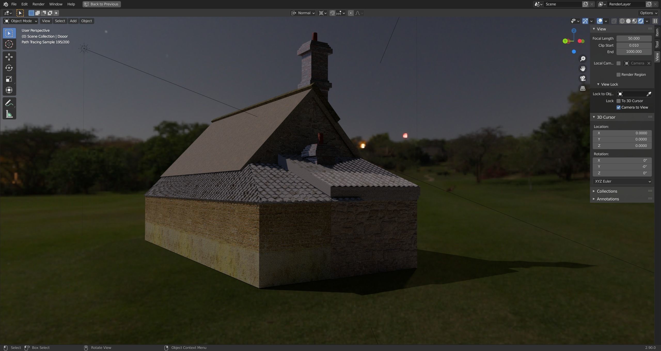The image size is (661, 351).
Task: Open the Edit menu
Action: coord(25,4)
